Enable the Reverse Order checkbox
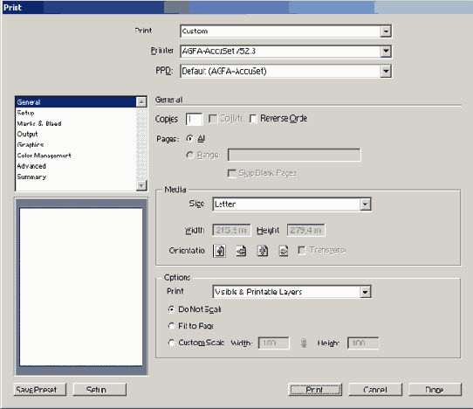Viewport: 473px width, 409px height. (253, 119)
